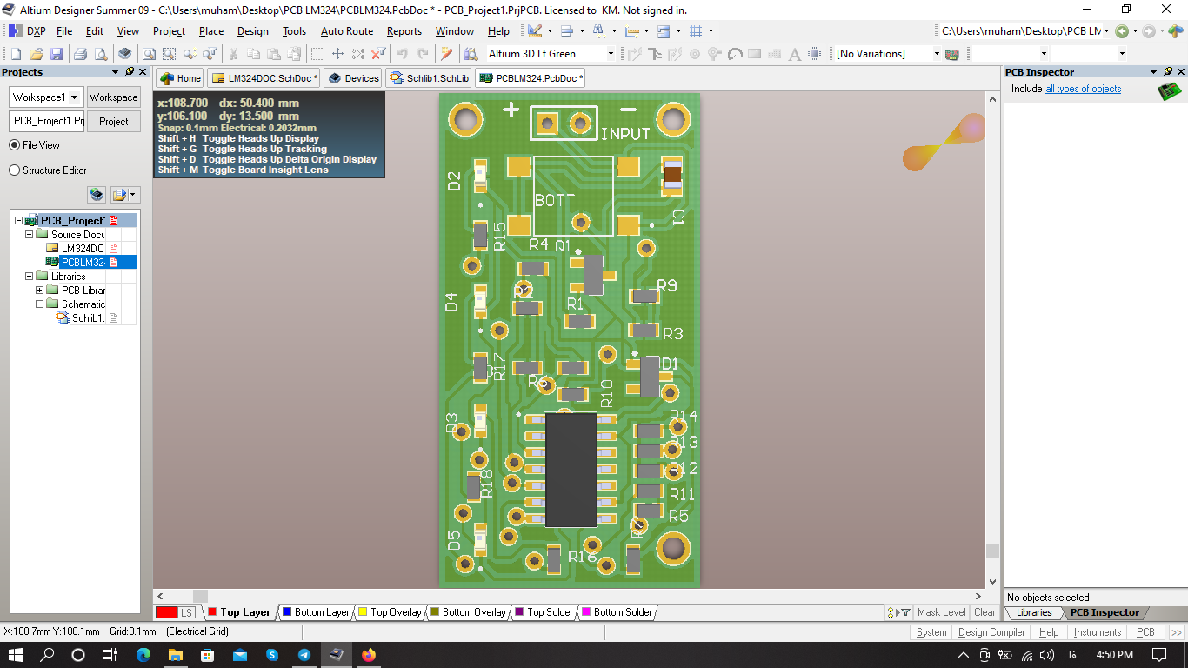Select the File View radio button
The height and width of the screenshot is (668, 1188).
(15, 145)
